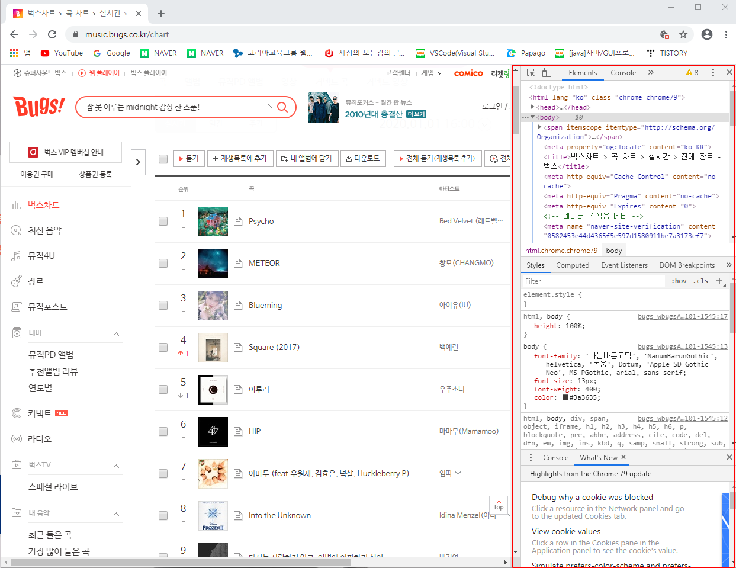Select the Computed tab

click(573, 265)
